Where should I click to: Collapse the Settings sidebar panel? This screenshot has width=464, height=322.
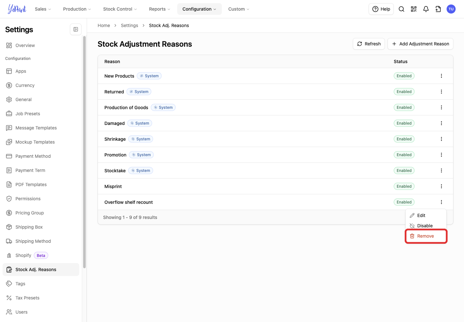click(x=76, y=29)
